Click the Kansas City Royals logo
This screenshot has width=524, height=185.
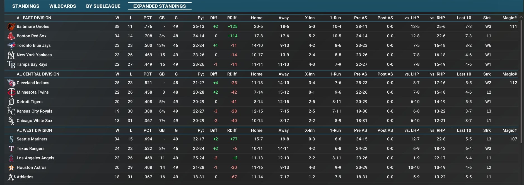pos(11,111)
